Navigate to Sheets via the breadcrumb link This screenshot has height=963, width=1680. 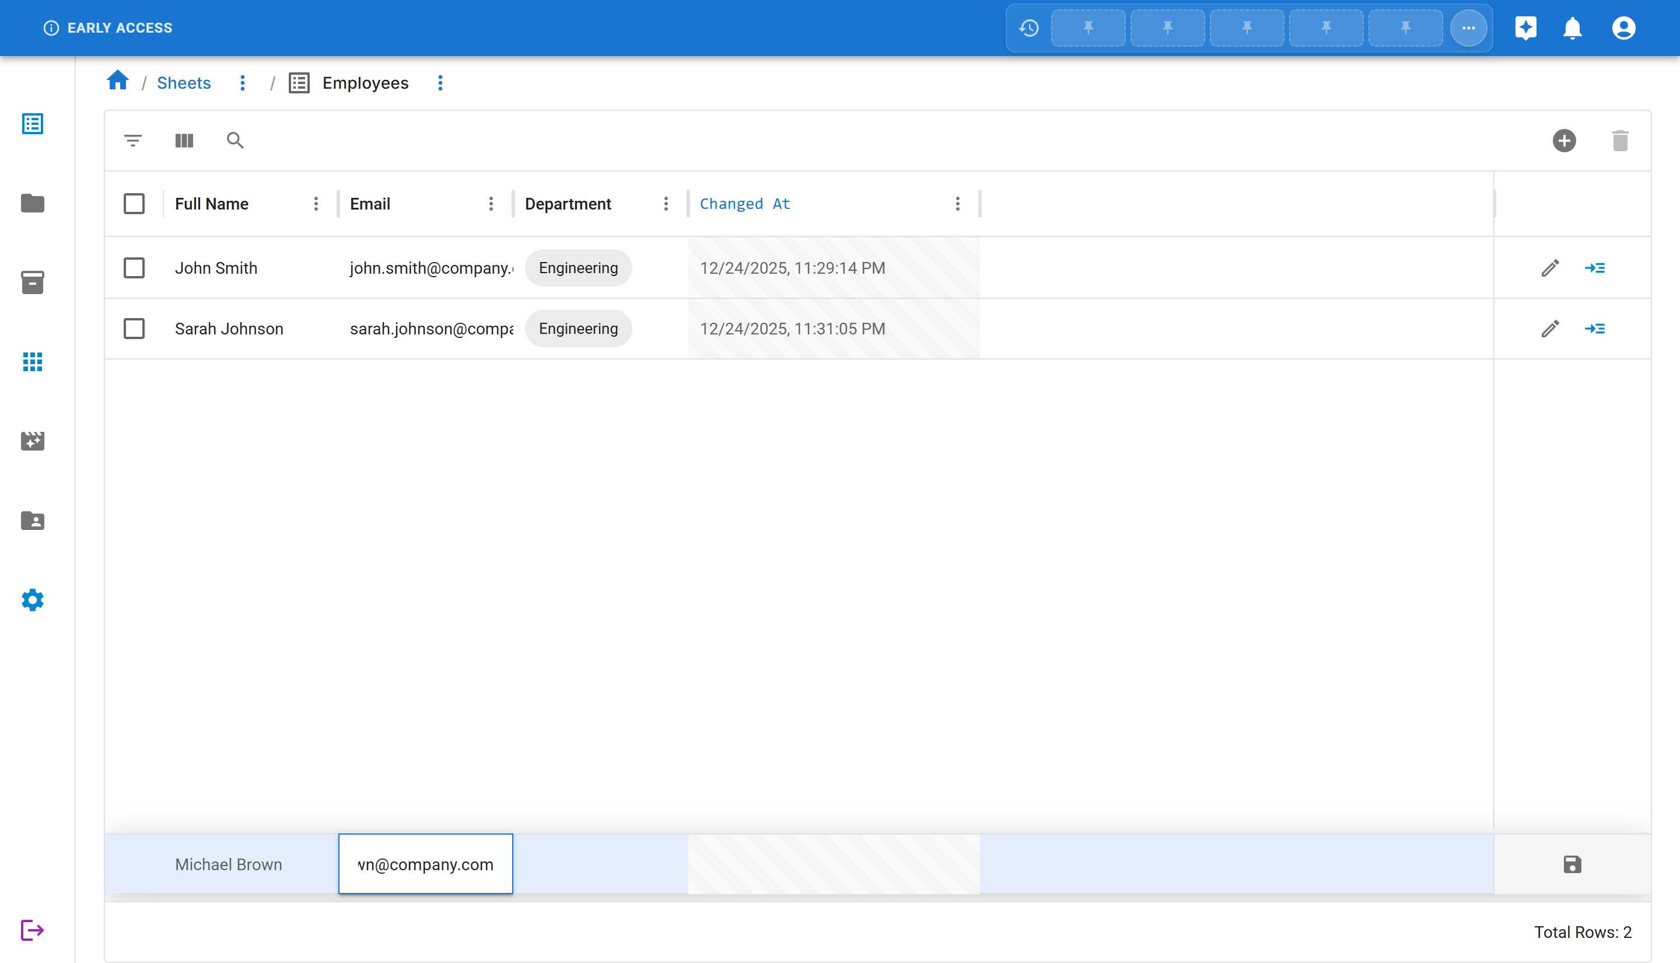tap(184, 83)
